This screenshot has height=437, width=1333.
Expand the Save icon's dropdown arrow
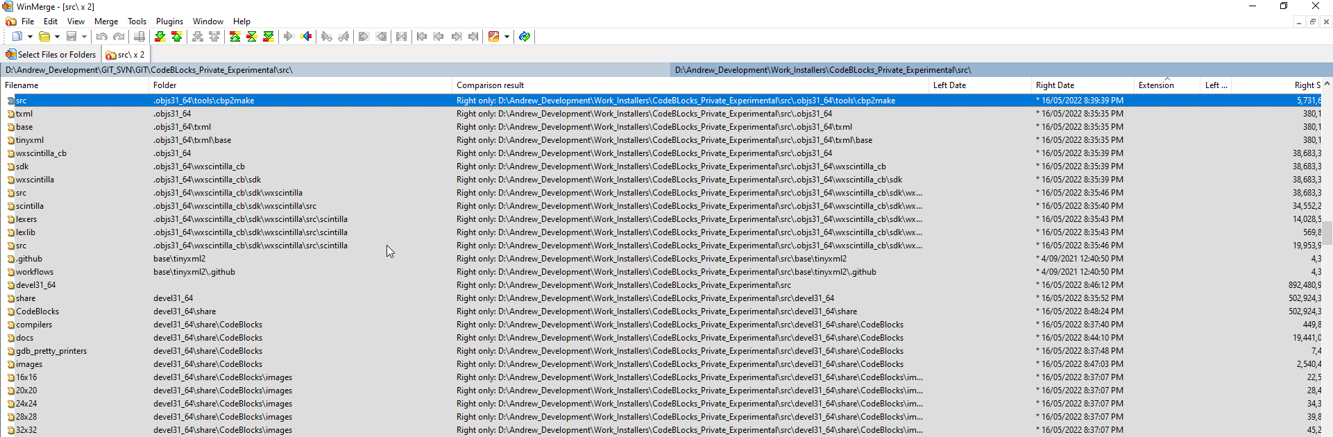pos(84,37)
